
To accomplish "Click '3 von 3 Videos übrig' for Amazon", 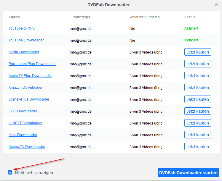I will [x=146, y=88].
